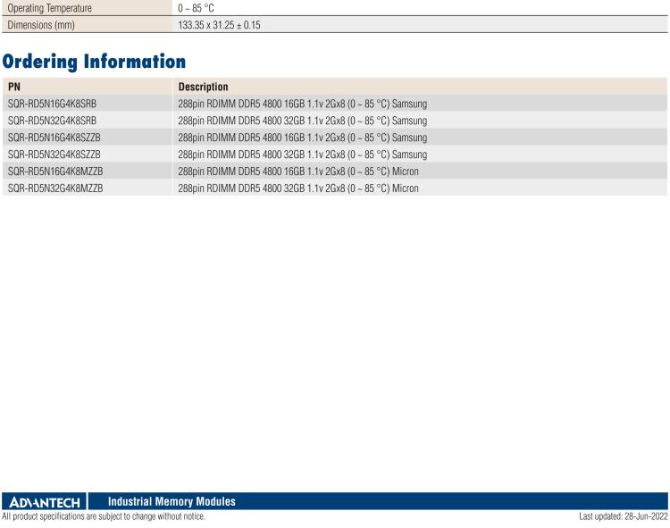Click the description in the SQR-RD5N32G4K8SZZB row
Viewport: 670px width, 528px height.
point(302,155)
